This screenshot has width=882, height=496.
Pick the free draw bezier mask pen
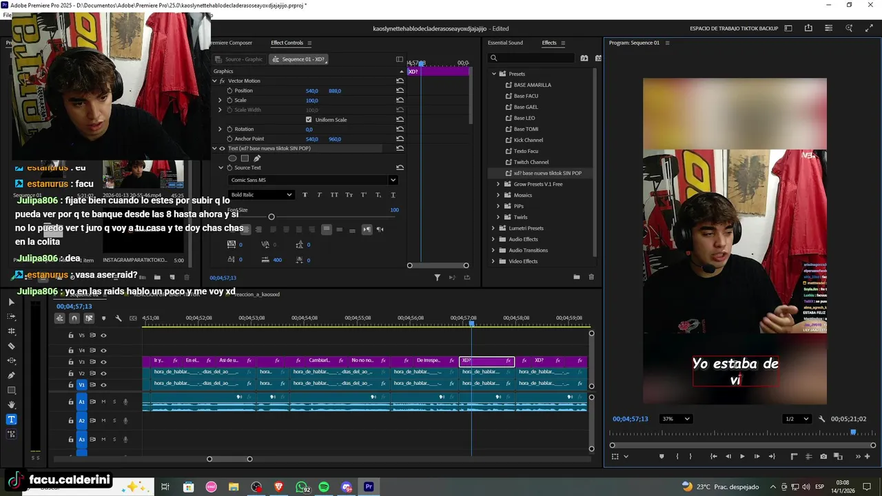[x=257, y=158]
